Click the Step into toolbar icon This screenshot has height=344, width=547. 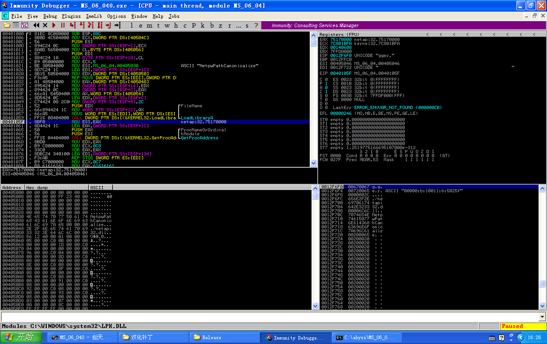pyautogui.click(x=72, y=25)
